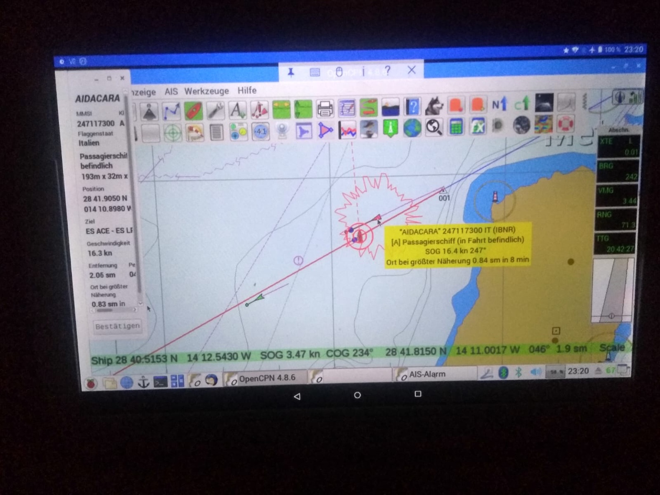Open the AIS menu

(171, 91)
